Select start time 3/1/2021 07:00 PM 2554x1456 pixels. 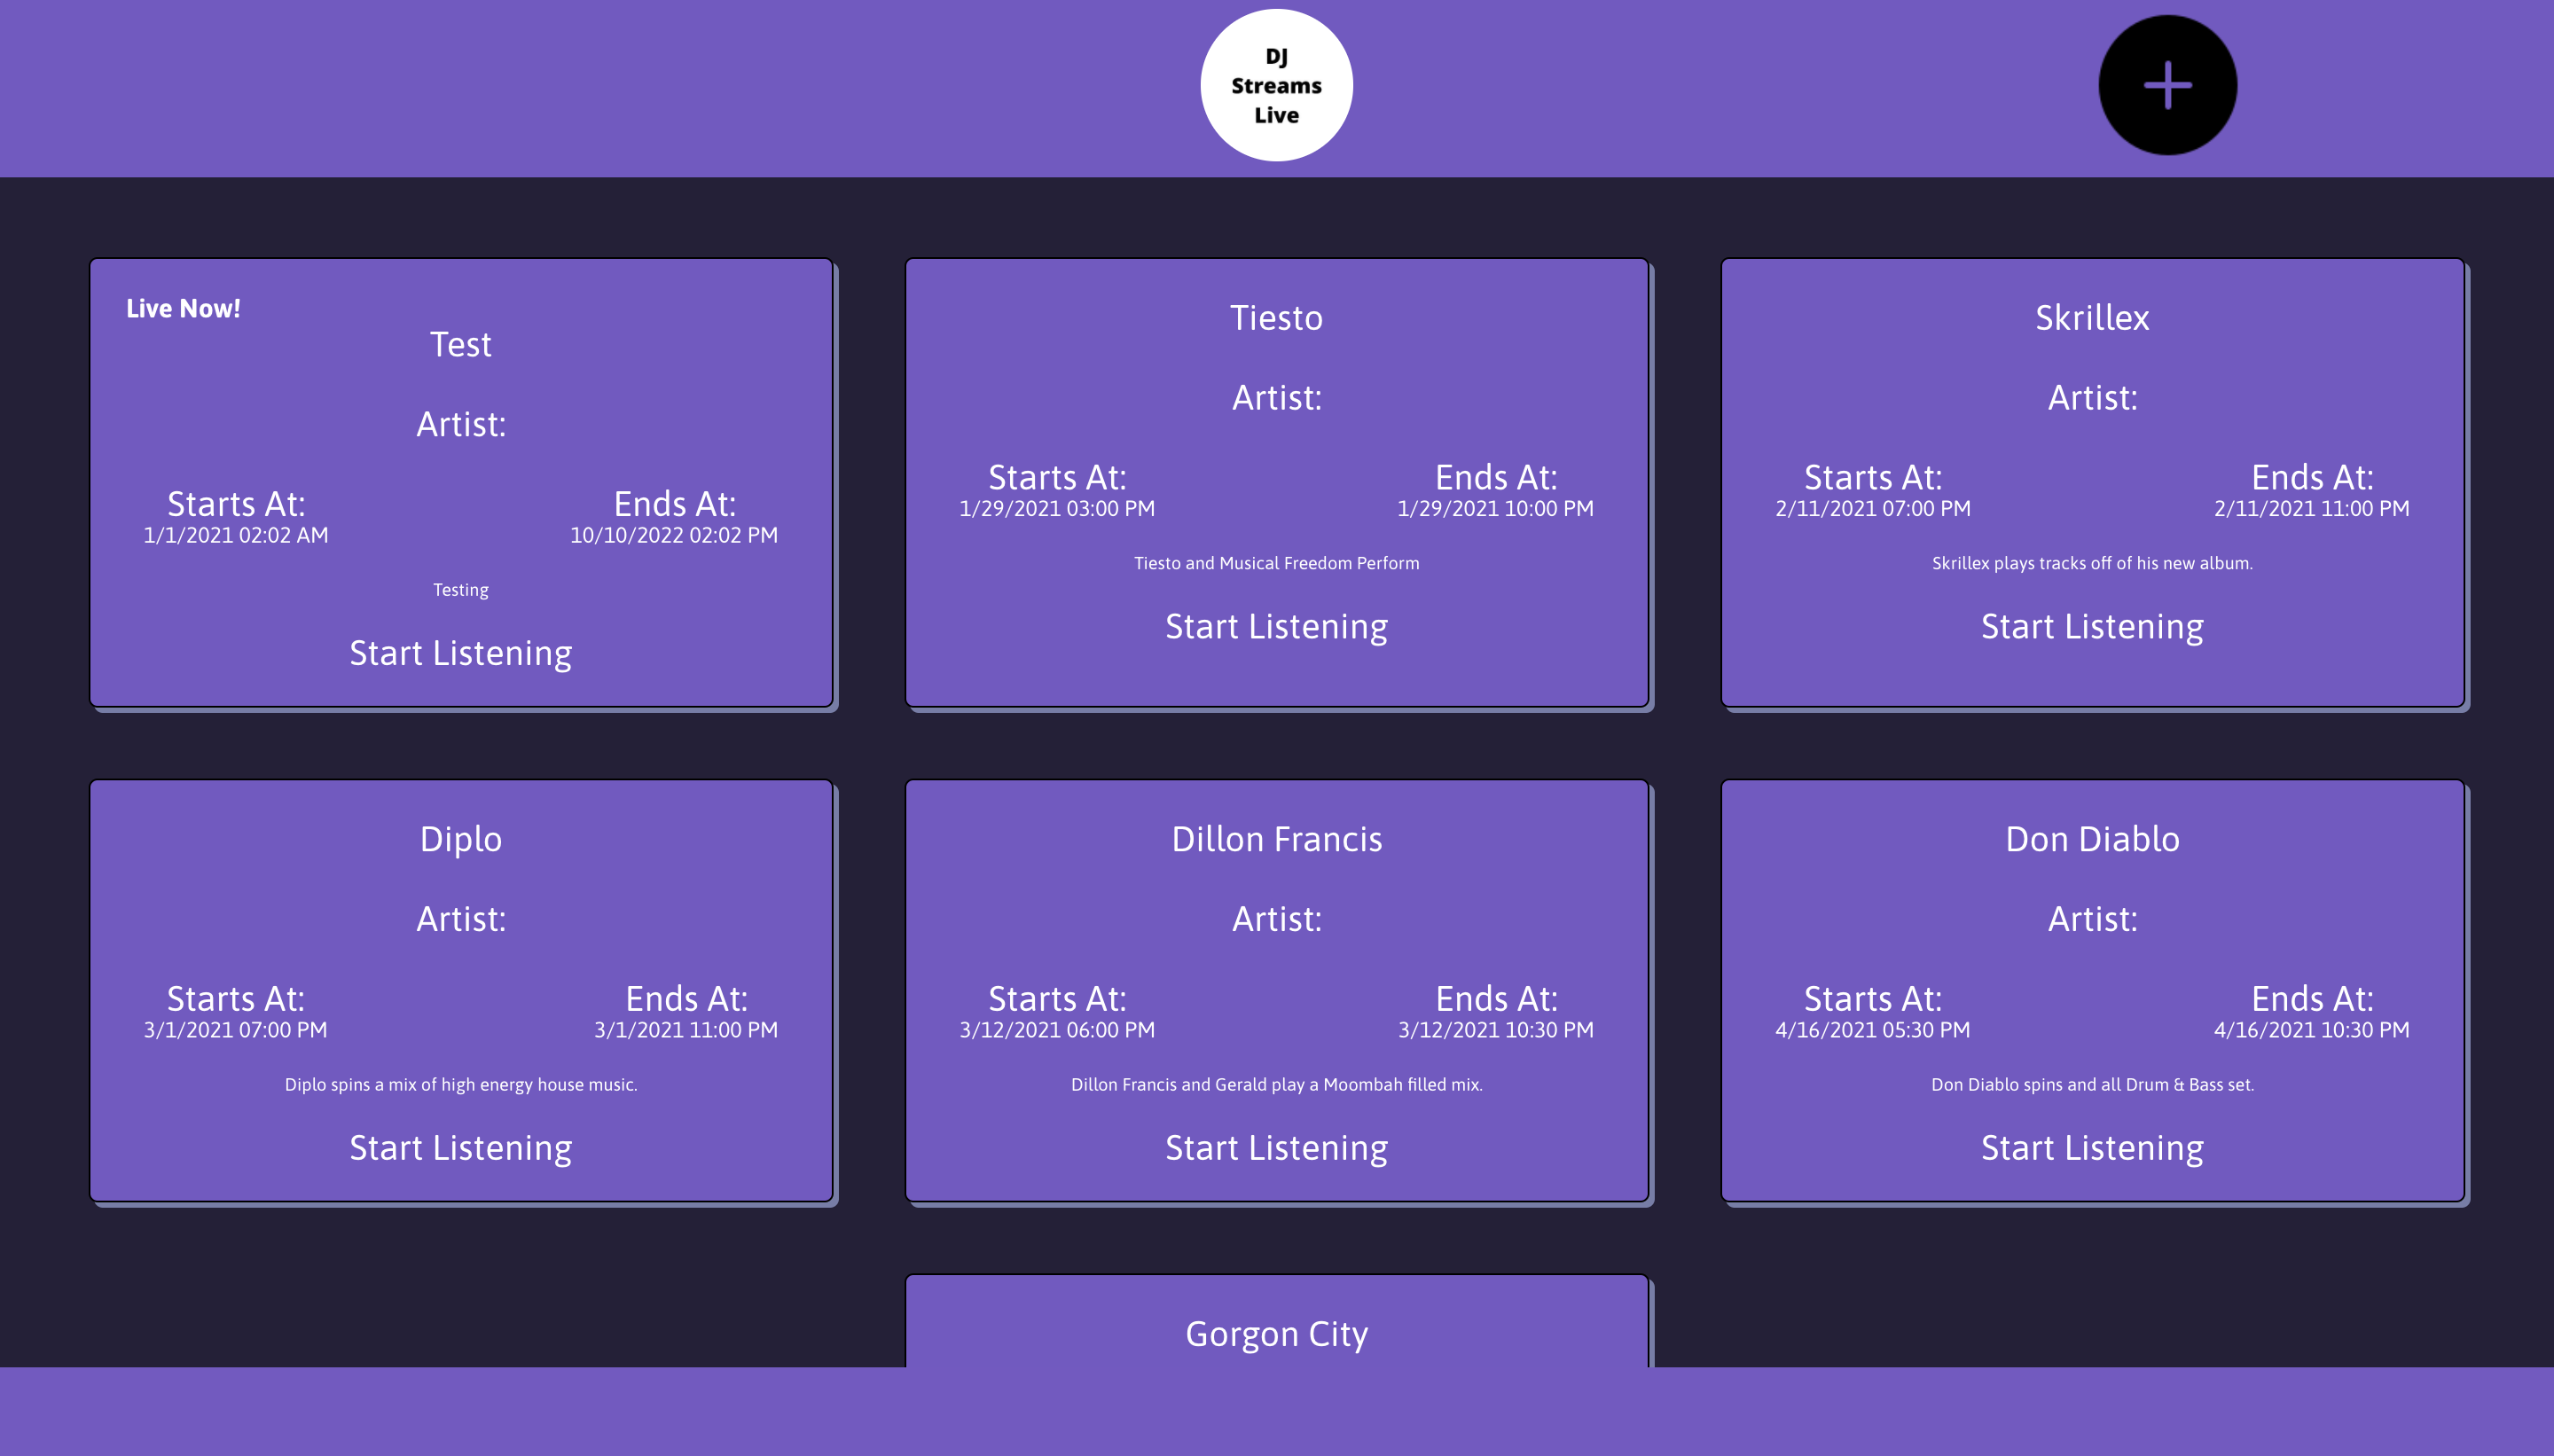click(236, 1030)
